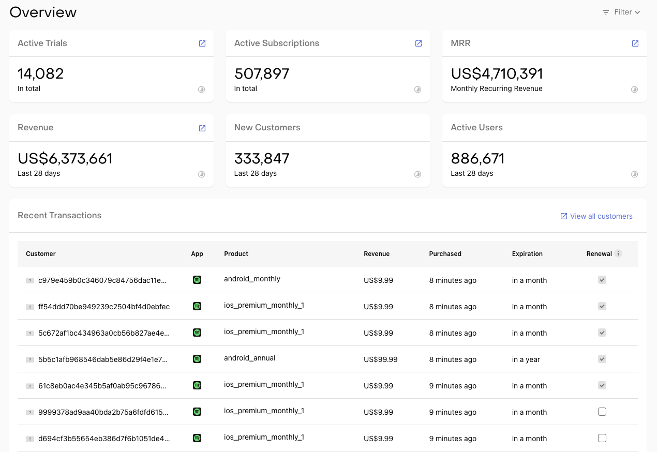Sort by the Purchased column header
The height and width of the screenshot is (452, 657).
pos(445,254)
